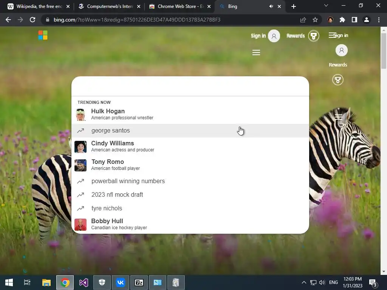Select 2023 nfl mock draft suggestion

point(190,194)
